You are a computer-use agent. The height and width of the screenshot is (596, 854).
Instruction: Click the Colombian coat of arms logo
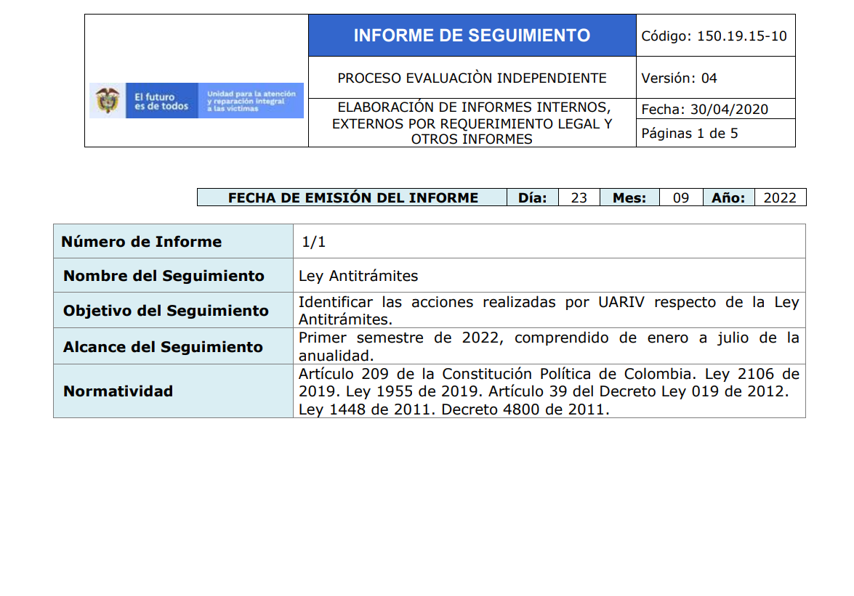click(108, 101)
